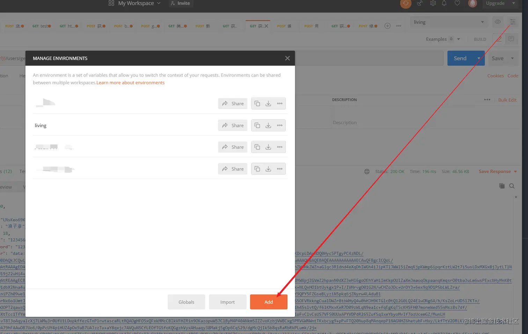Open the Cookies link
528x334 pixels.
point(496,76)
